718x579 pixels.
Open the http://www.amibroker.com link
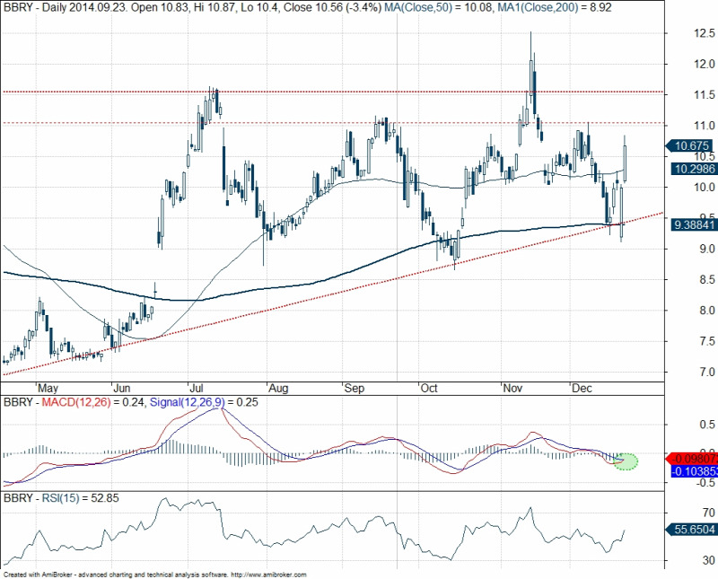coord(268,575)
